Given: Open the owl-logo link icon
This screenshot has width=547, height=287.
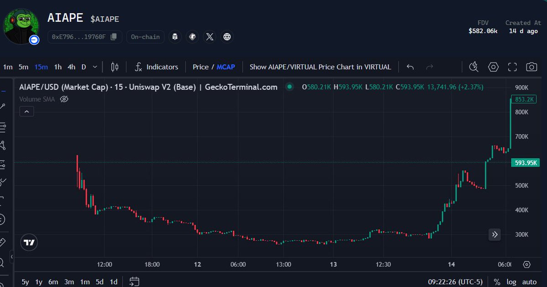Looking at the screenshot, I should 175,37.
